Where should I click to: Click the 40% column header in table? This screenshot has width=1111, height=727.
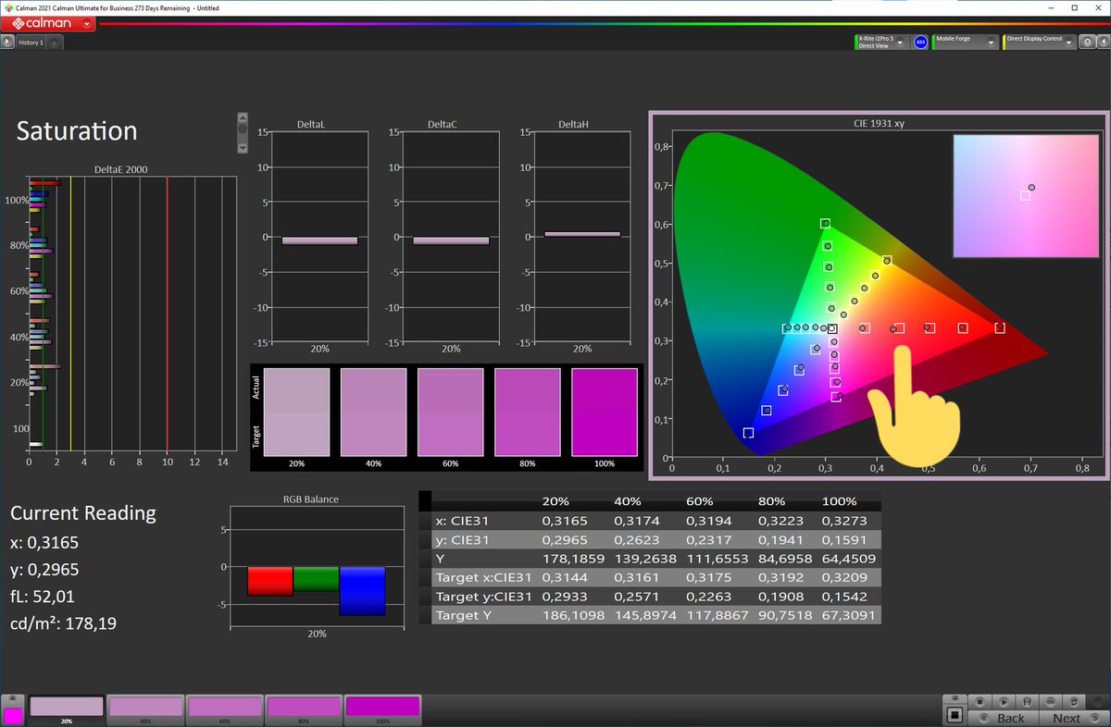[x=629, y=501]
